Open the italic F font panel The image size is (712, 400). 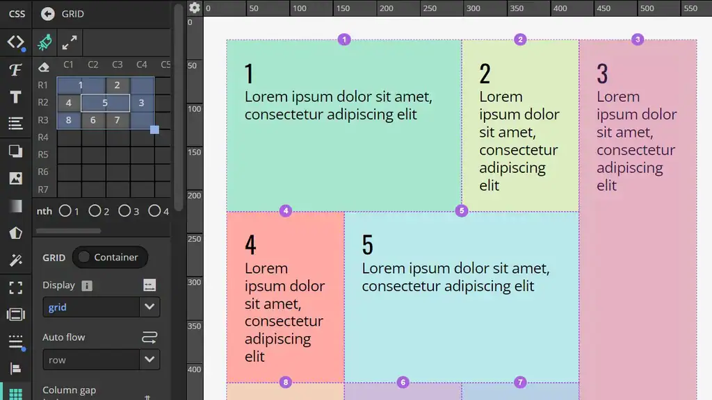click(15, 70)
